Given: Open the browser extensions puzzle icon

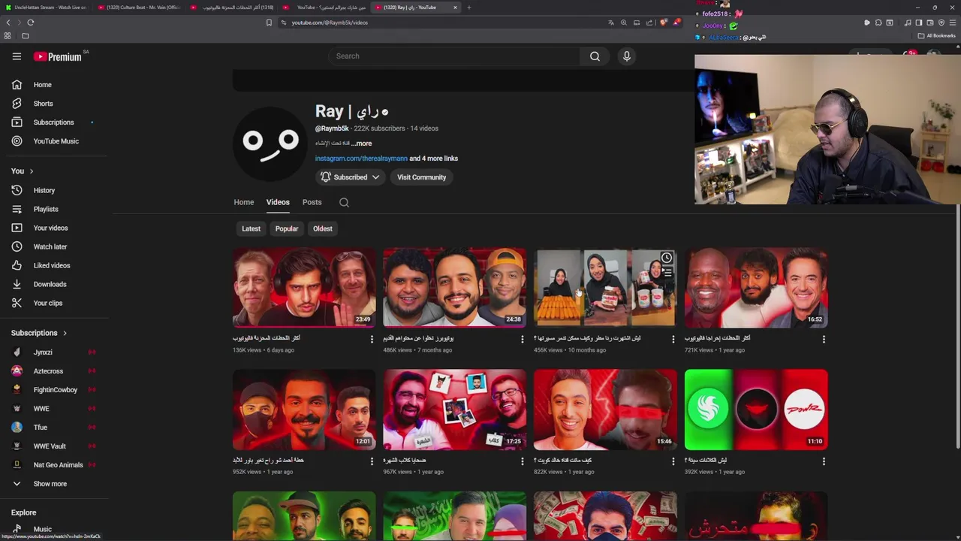Looking at the screenshot, I should pos(878,23).
